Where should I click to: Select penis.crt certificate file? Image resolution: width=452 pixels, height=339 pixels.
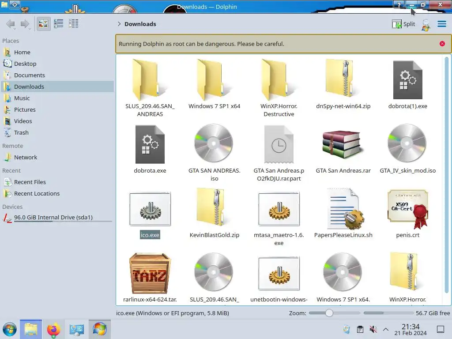(407, 213)
